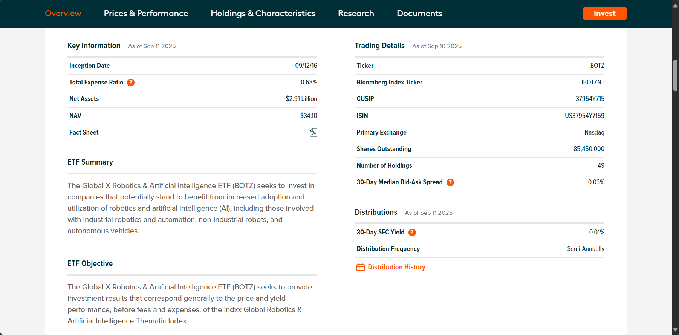The width and height of the screenshot is (679, 335).
Task: Switch to the Overview tab
Action: (63, 13)
